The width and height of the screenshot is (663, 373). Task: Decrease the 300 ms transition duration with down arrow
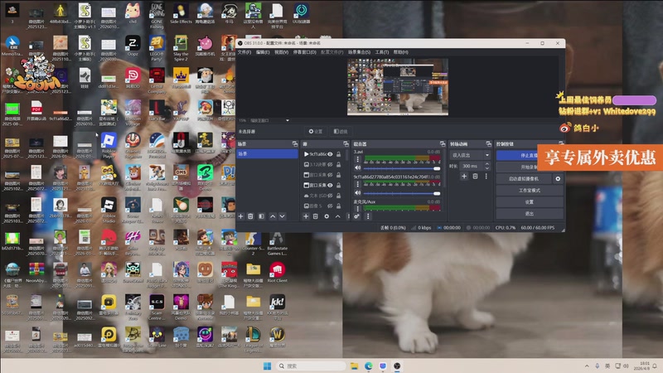pos(487,168)
